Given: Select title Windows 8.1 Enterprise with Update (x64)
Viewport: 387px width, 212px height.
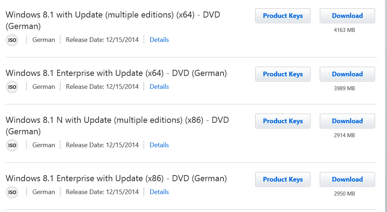Looking at the screenshot, I should pos(116,73).
